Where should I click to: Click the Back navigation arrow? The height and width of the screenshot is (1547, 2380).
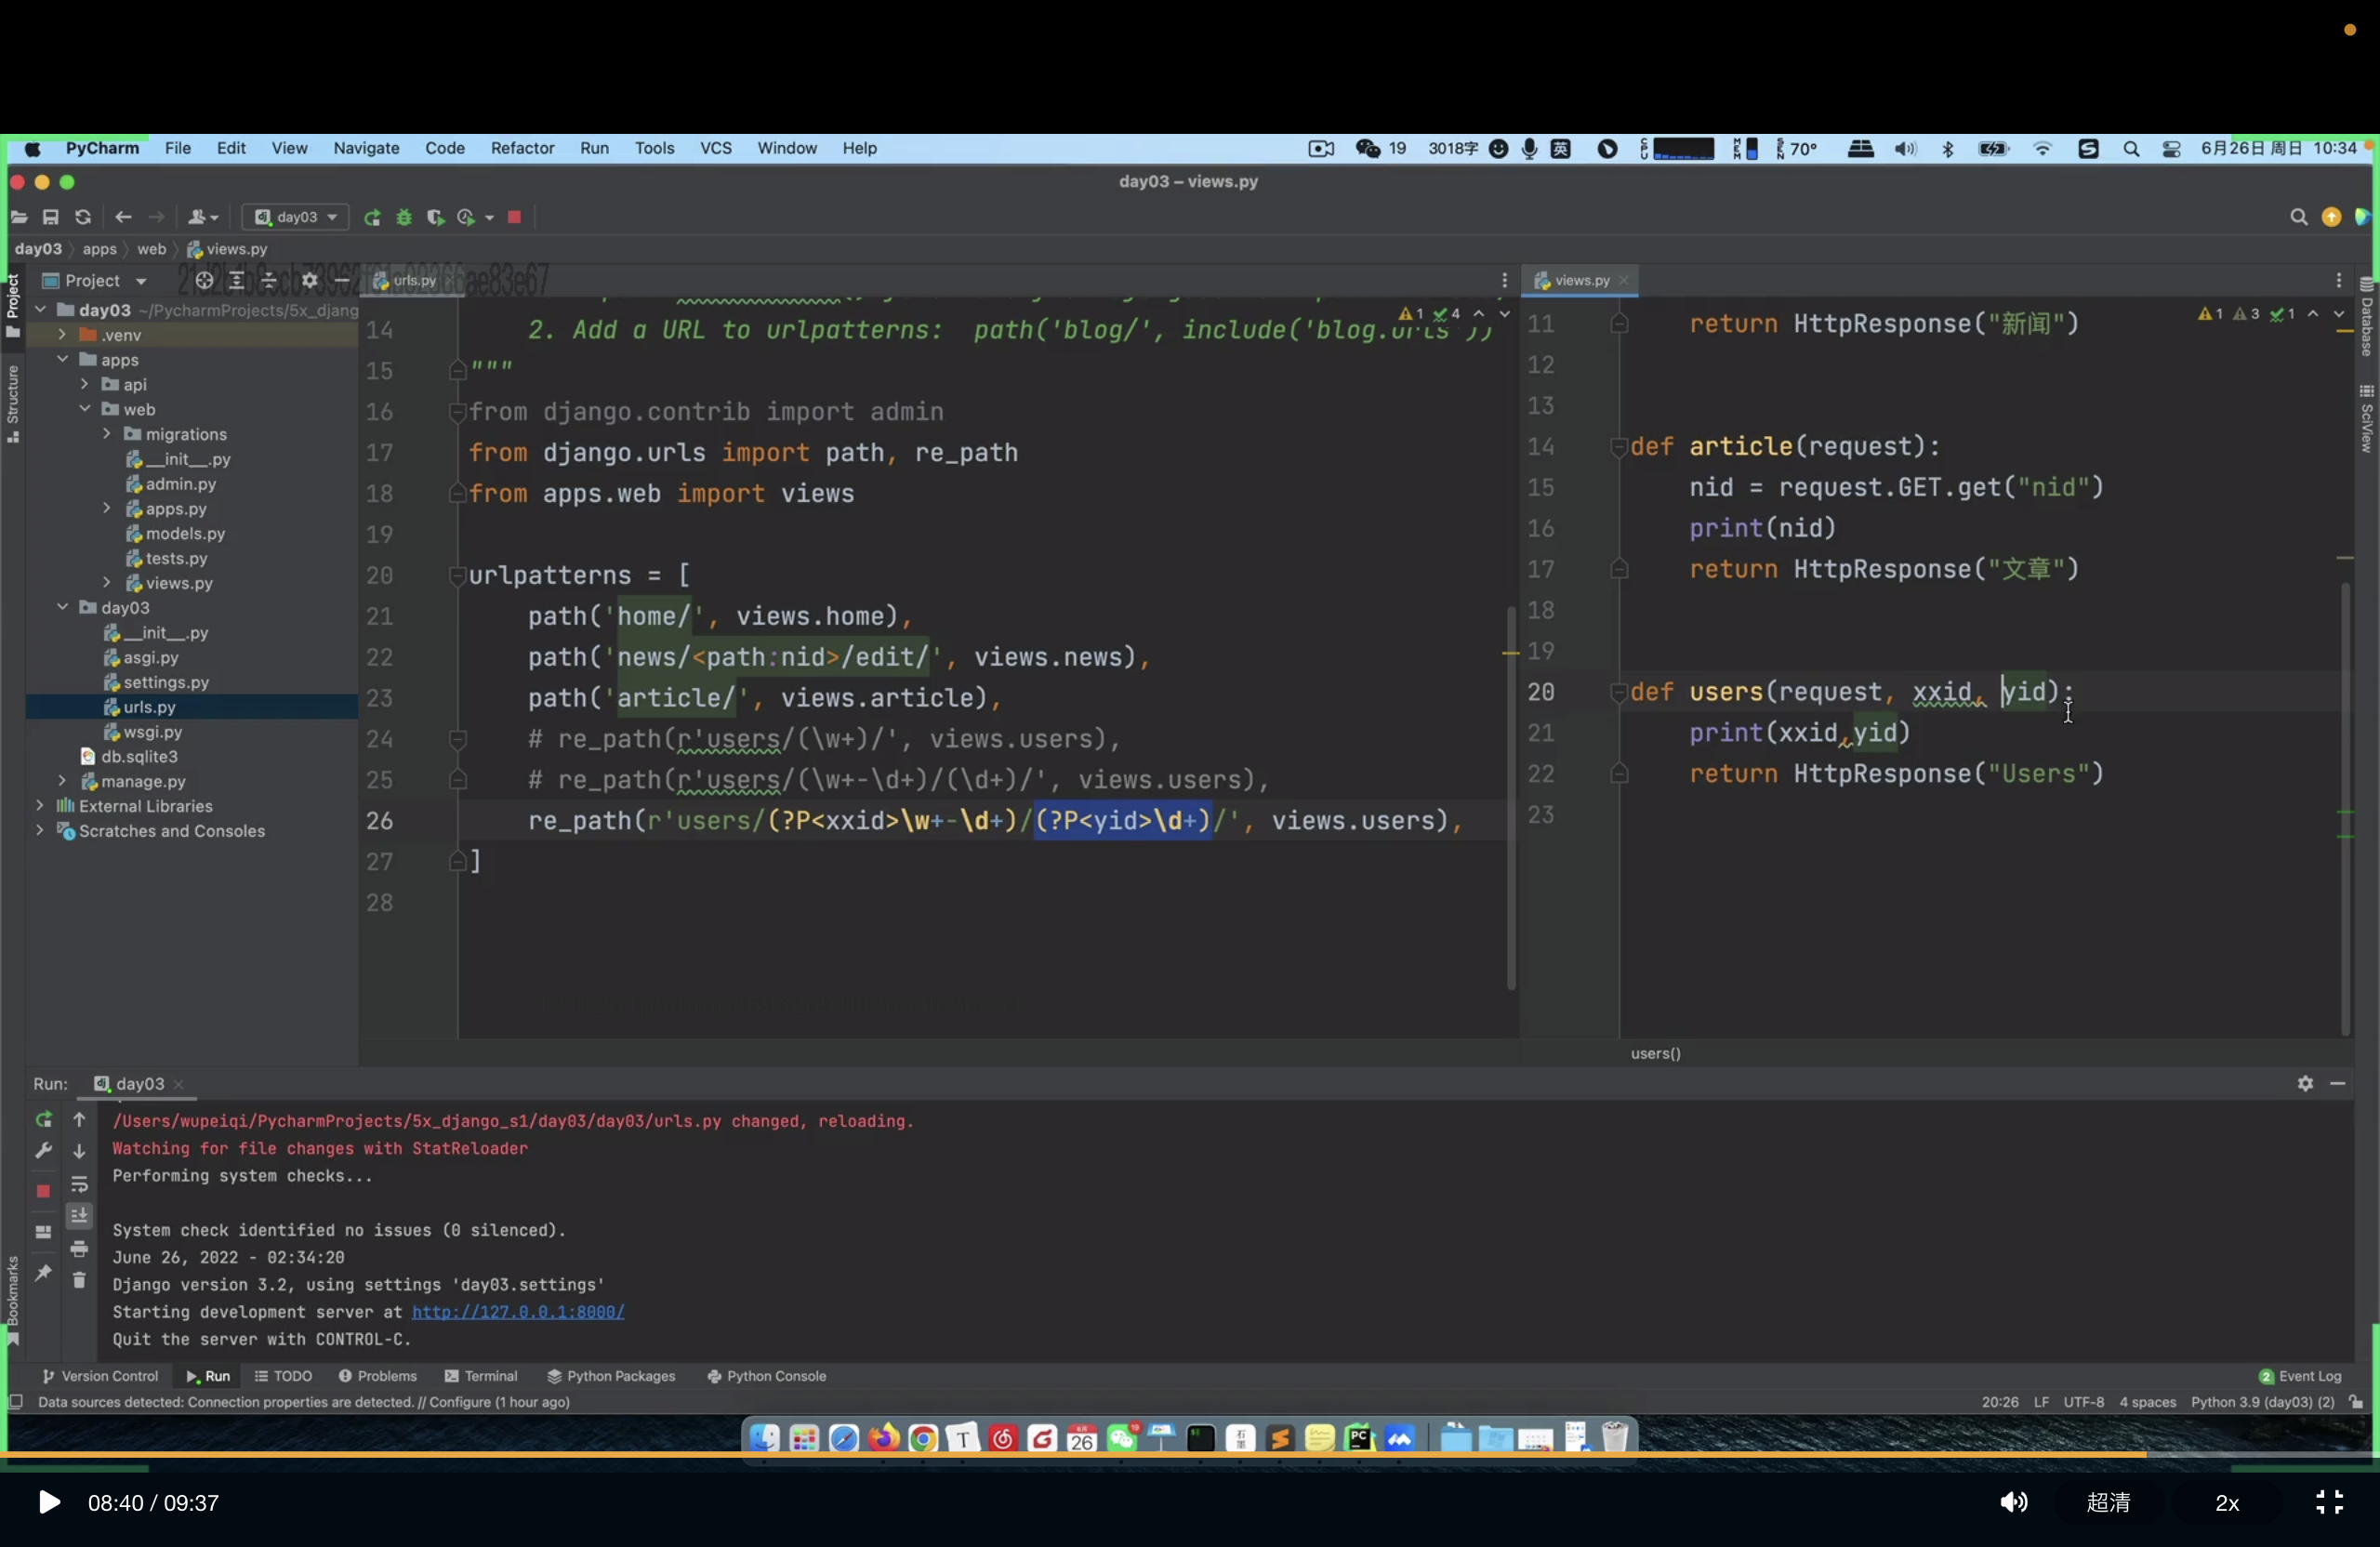[123, 217]
